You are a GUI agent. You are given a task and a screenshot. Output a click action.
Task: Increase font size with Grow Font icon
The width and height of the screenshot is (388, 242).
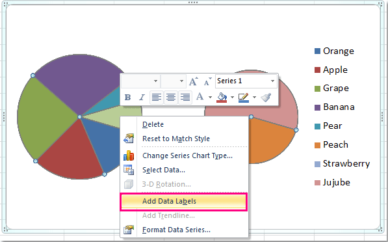[x=194, y=81]
